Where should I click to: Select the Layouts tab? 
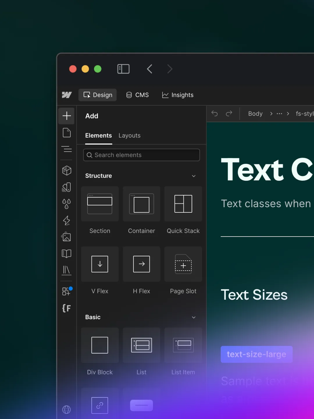129,136
